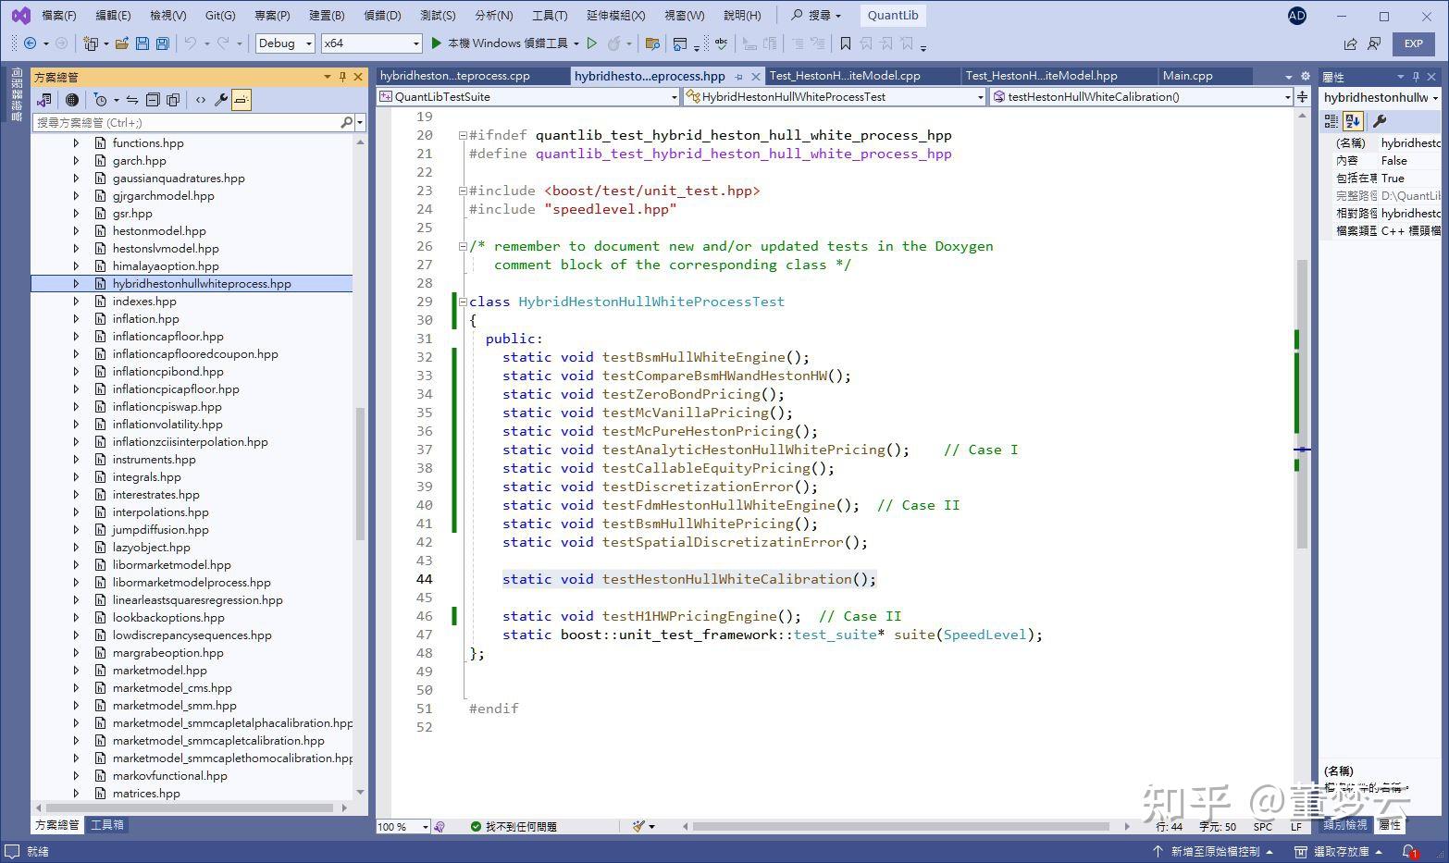
Task: Click the Bookmark icon in the toolbar
Action: 845,43
